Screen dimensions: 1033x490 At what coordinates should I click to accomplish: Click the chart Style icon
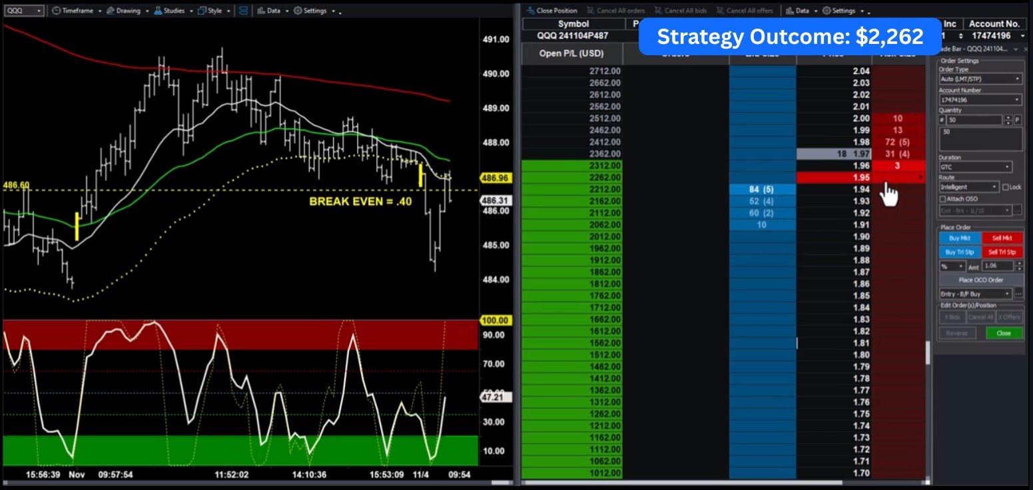click(x=201, y=11)
